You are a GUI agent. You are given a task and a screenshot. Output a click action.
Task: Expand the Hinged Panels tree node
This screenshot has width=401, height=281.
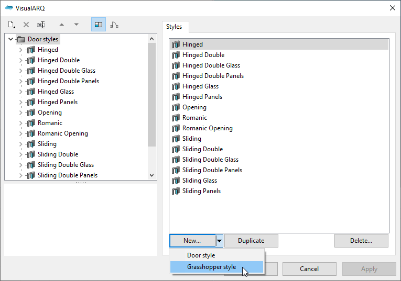21,102
